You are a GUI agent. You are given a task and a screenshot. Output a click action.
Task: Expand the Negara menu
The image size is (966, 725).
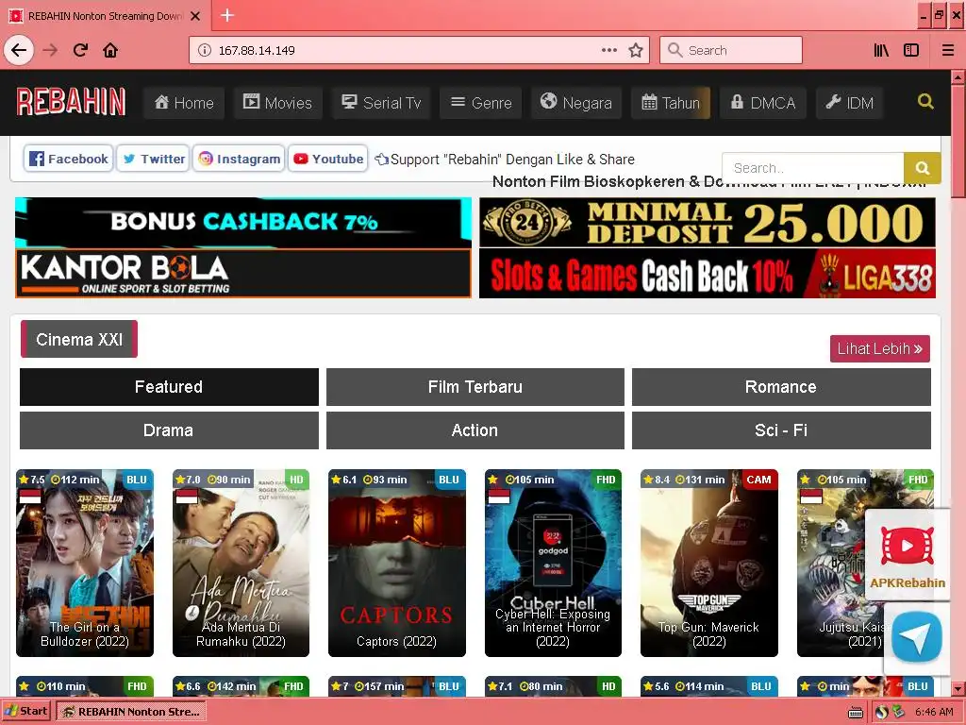[576, 102]
